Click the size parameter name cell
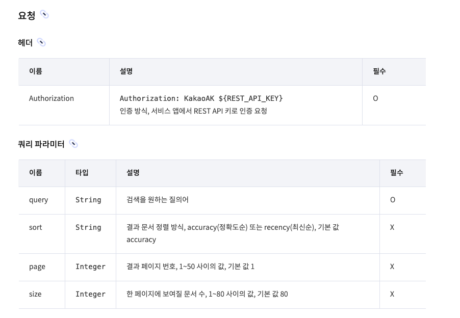Viewport: 460px width, 318px height. (35, 294)
